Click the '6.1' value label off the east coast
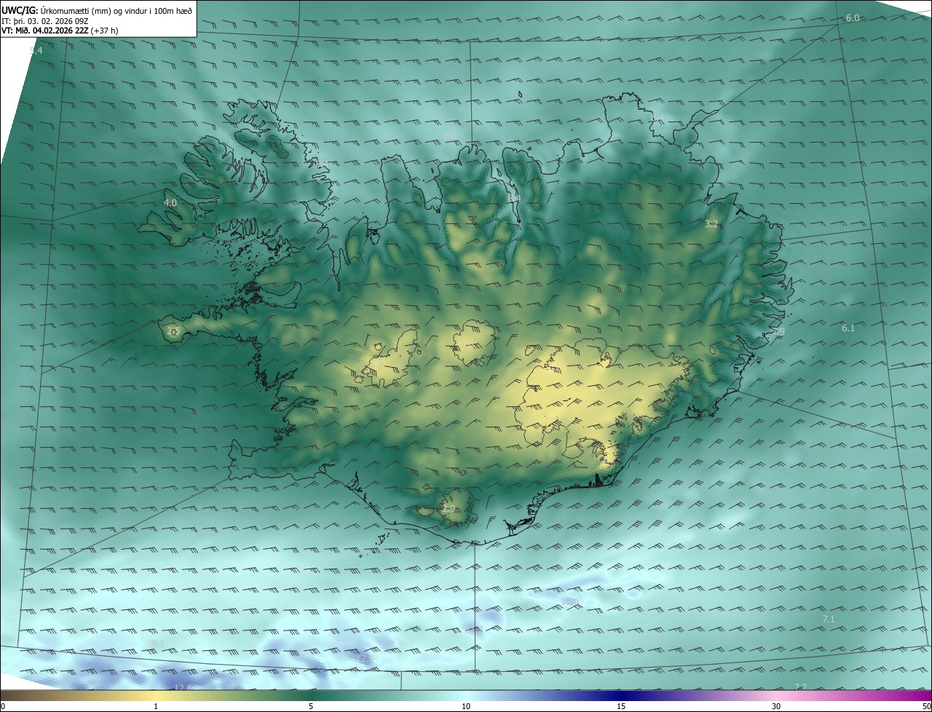 [848, 328]
